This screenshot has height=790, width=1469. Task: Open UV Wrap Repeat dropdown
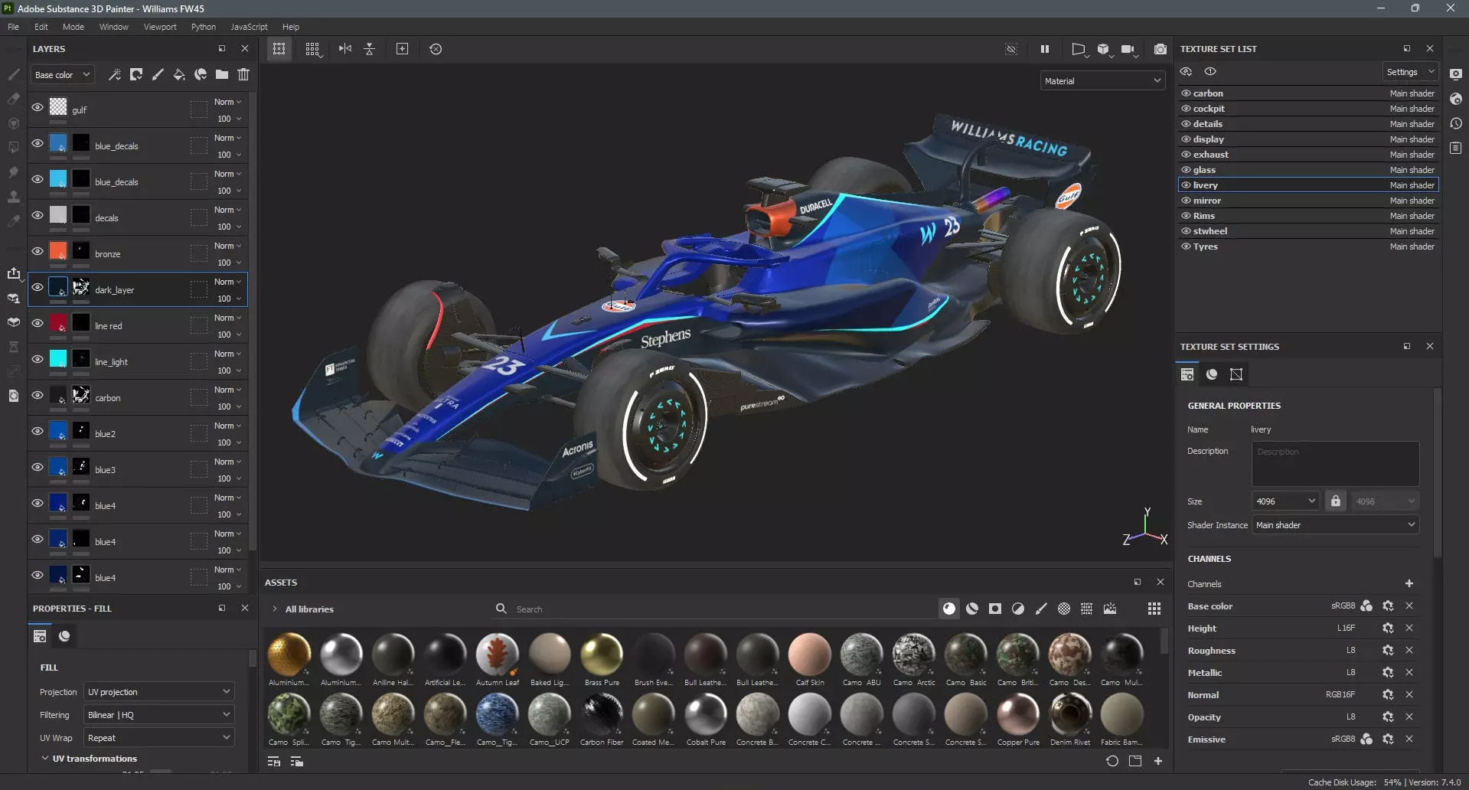pyautogui.click(x=159, y=737)
